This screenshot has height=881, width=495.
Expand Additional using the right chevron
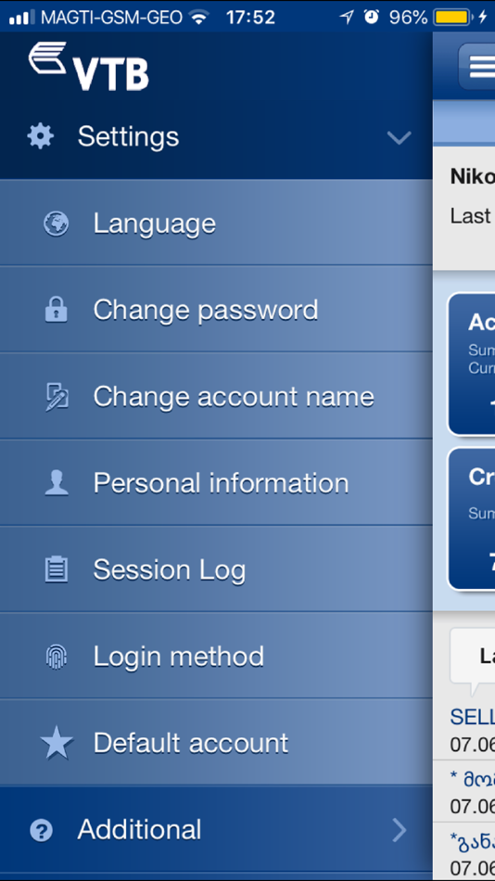(399, 830)
